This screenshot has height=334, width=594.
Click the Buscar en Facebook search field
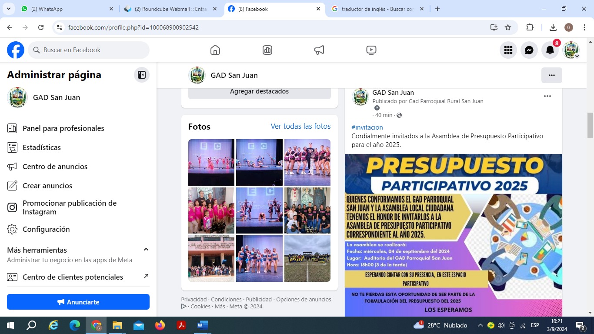pos(89,50)
